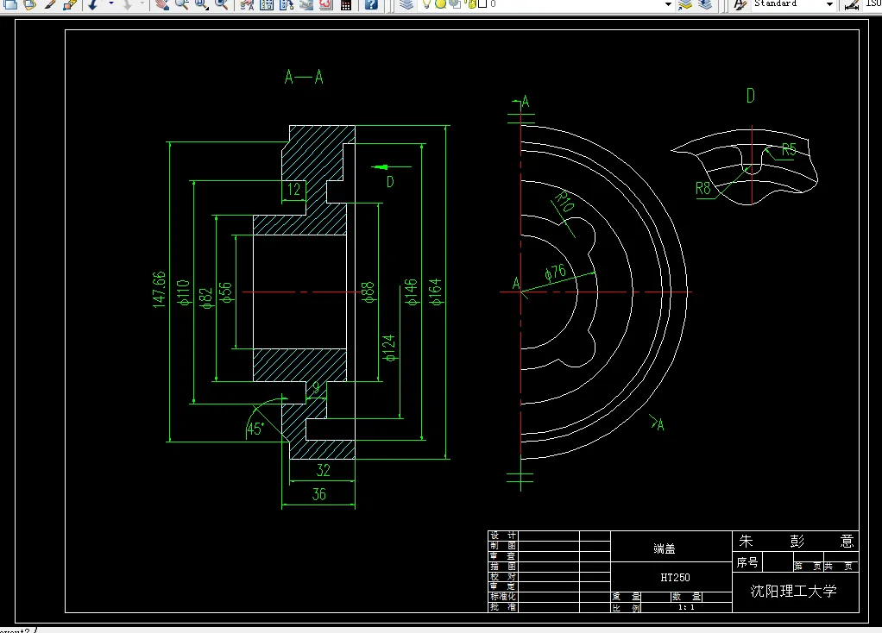Select the 端盖 part name text
882x633 pixels.
point(665,548)
